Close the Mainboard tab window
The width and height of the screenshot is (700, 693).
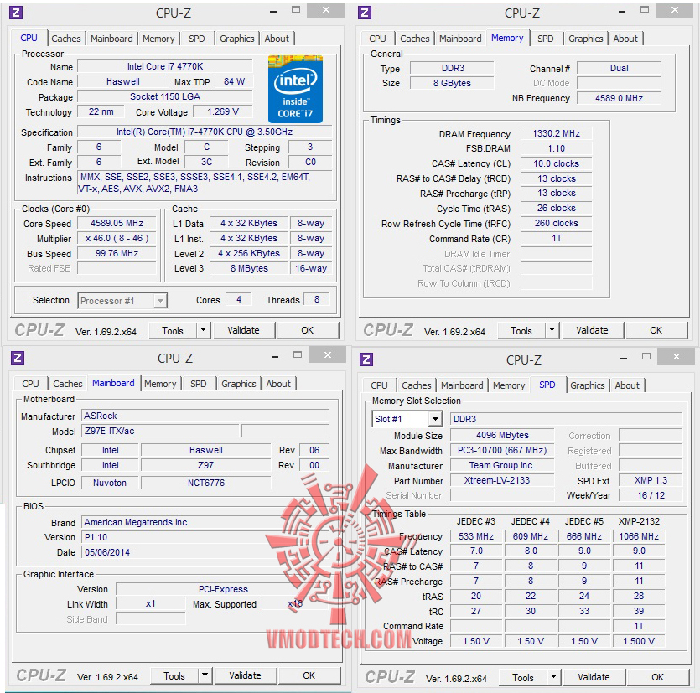click(328, 354)
